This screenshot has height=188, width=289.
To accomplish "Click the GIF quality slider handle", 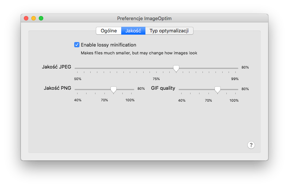I will point(217,89).
